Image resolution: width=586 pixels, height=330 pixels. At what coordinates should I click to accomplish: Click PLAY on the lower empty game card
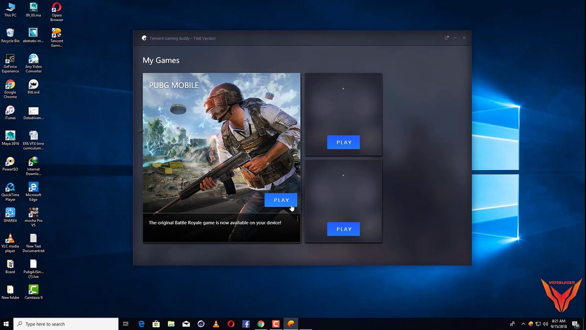(x=343, y=229)
